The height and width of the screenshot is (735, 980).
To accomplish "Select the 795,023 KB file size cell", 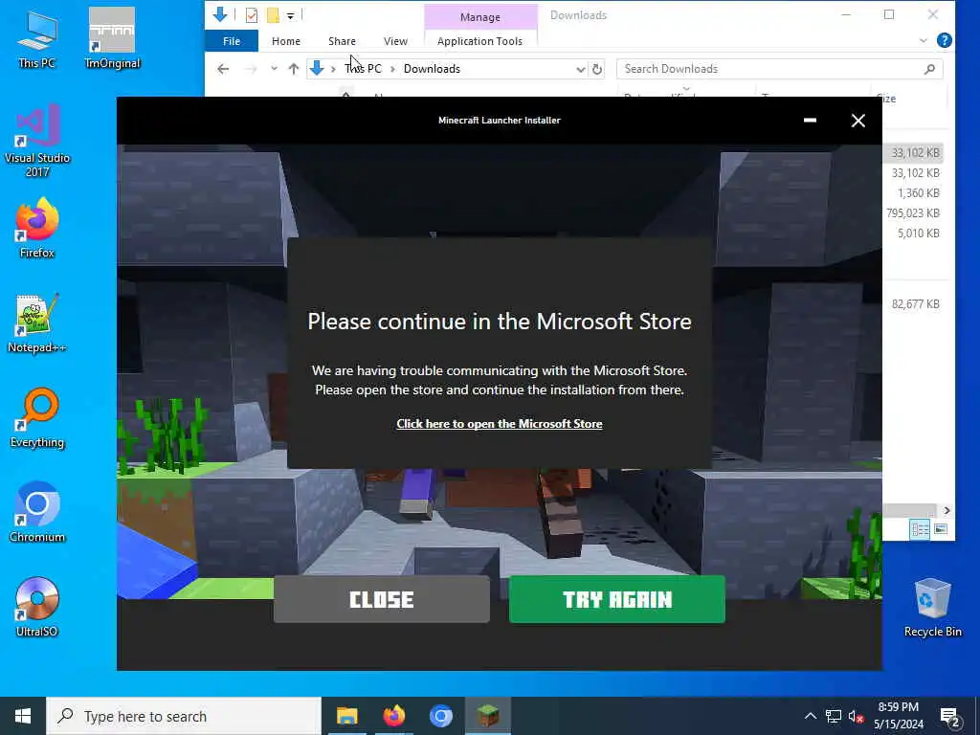I will pyautogui.click(x=912, y=213).
